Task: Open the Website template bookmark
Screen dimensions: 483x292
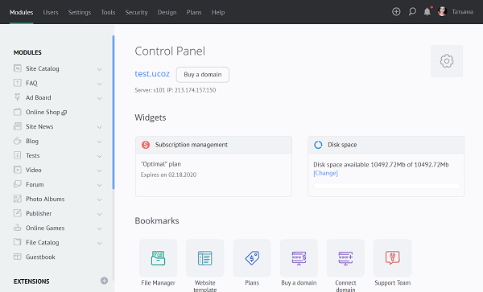Action: coord(204,258)
